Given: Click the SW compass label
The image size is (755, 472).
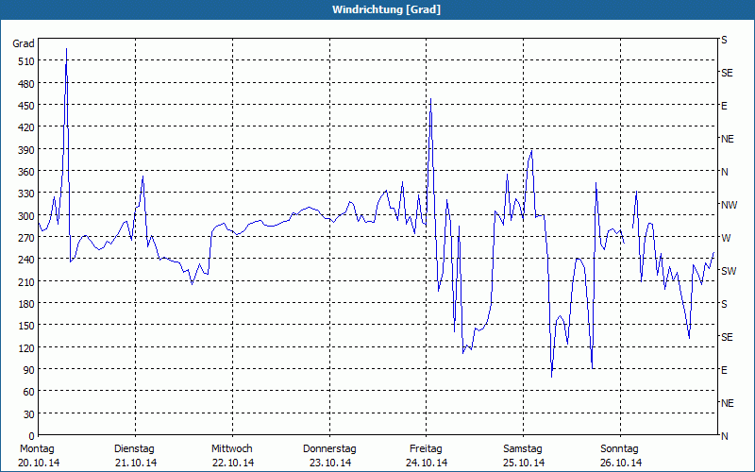Looking at the screenshot, I should [x=729, y=271].
